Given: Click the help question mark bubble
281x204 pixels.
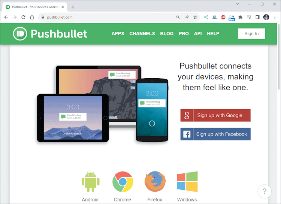Looking at the screenshot, I should coord(265,191).
